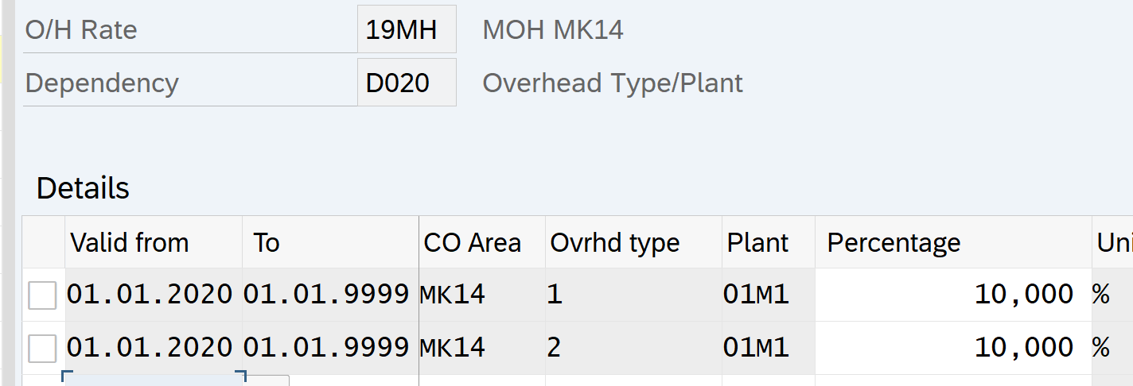Image resolution: width=1133 pixels, height=386 pixels.
Task: Click the Dependency field containing D020
Action: pyautogui.click(x=406, y=83)
